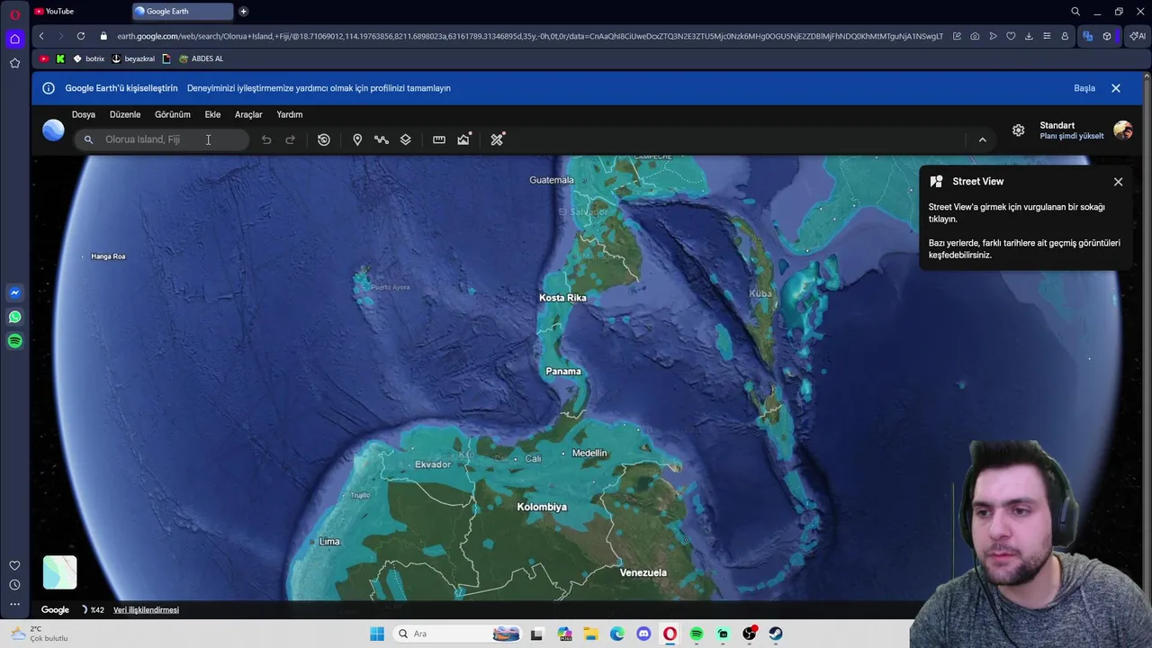Add page to favorites with heart icon
Screen dimensions: 1152x648
(1011, 36)
